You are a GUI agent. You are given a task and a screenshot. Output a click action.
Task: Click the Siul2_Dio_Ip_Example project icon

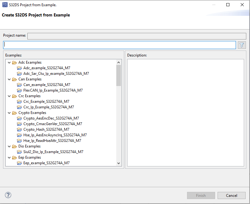click(x=19, y=152)
